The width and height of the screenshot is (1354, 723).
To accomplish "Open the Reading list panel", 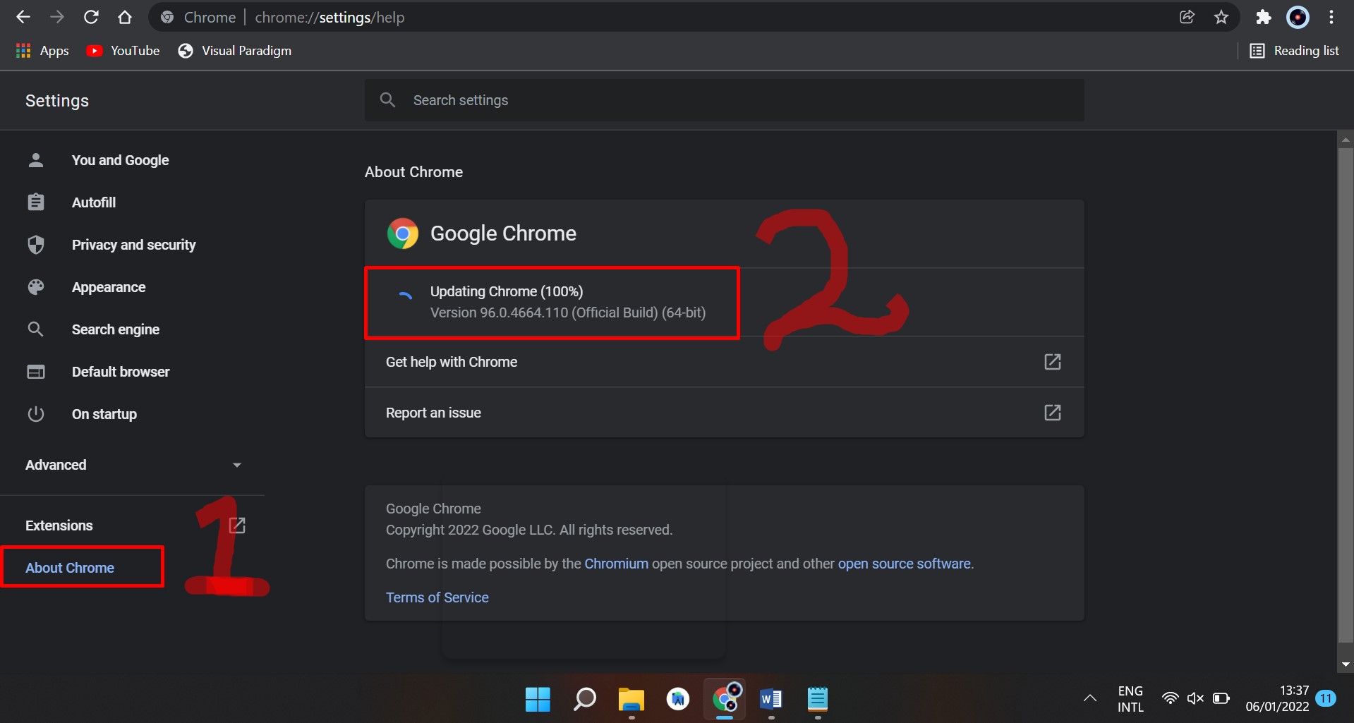I will [x=1295, y=51].
